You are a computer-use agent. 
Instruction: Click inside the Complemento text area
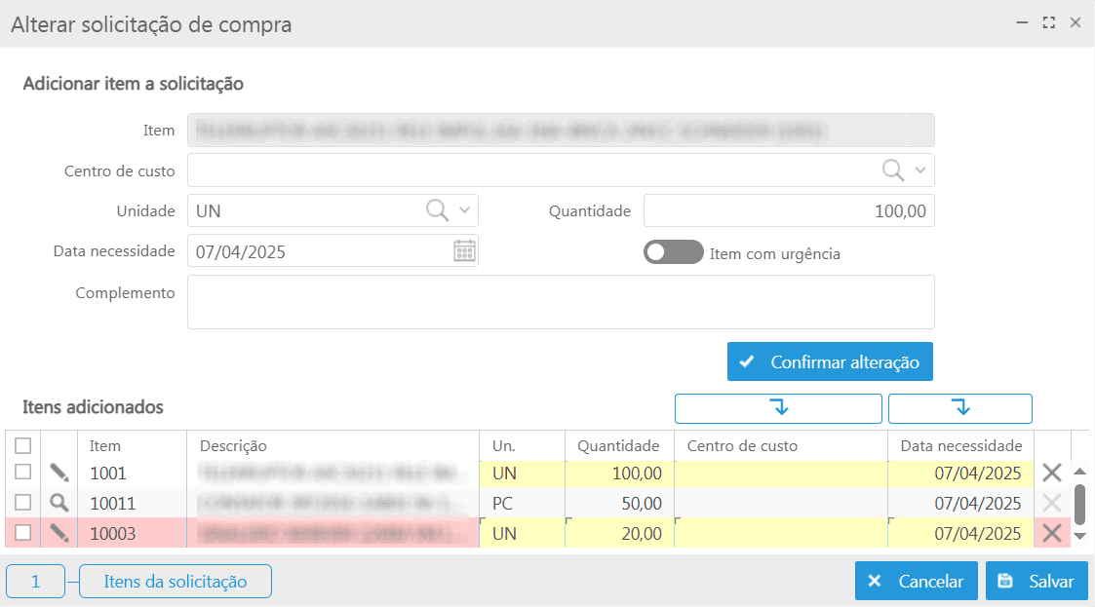561,301
